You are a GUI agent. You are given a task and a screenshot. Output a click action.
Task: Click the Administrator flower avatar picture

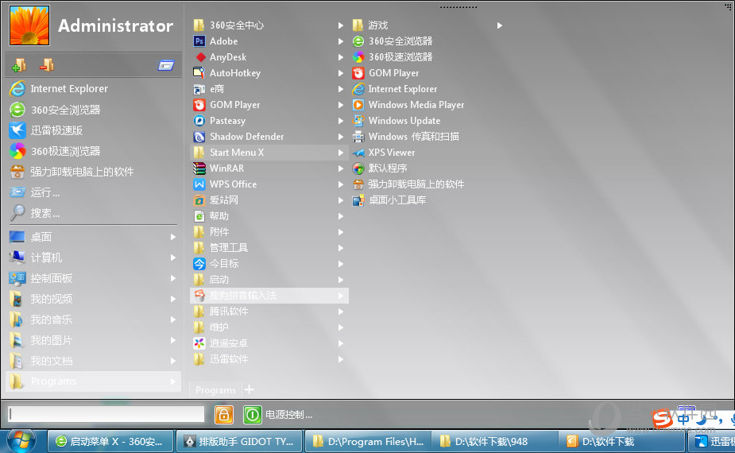[x=29, y=25]
